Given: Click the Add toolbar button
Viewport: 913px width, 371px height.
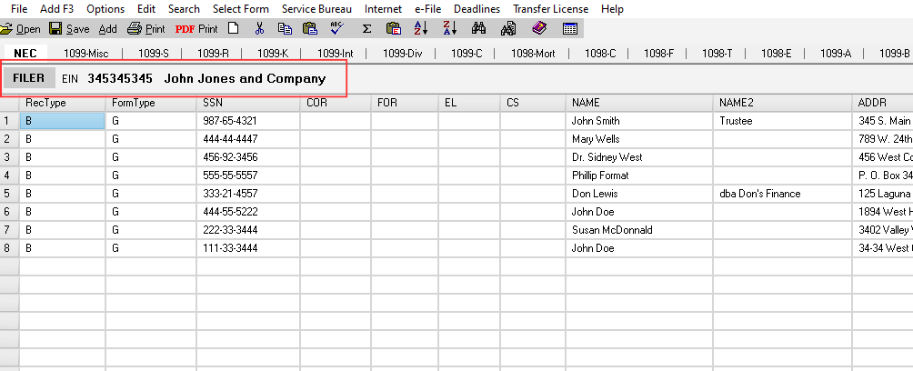Looking at the screenshot, I should point(107,29).
